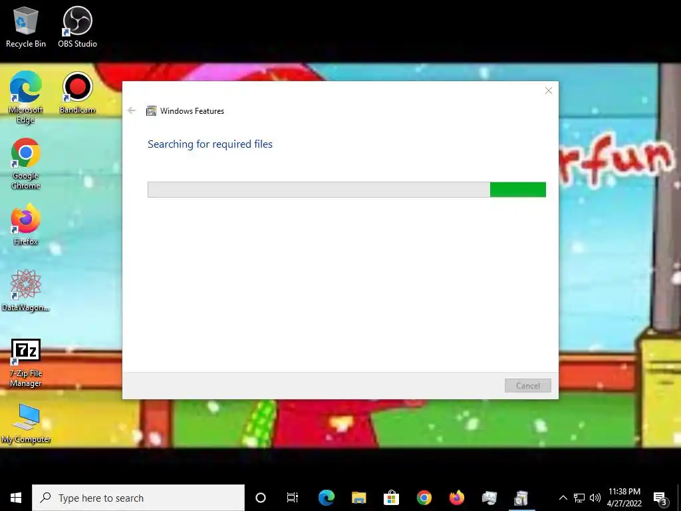Select the Google Chrome desktop shortcut
681x511 pixels.
tap(26, 164)
